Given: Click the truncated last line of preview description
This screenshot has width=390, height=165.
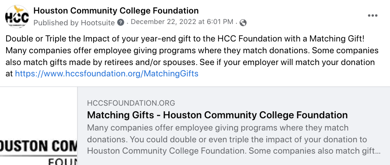Looking at the screenshot, I should click(234, 151).
